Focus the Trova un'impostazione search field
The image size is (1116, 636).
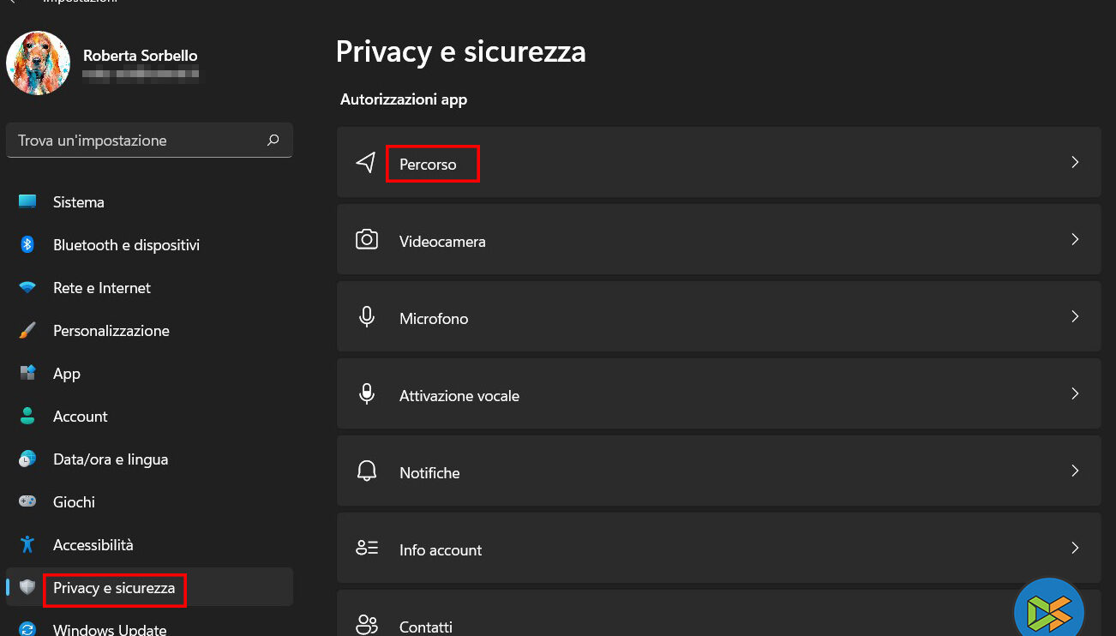tap(137, 141)
